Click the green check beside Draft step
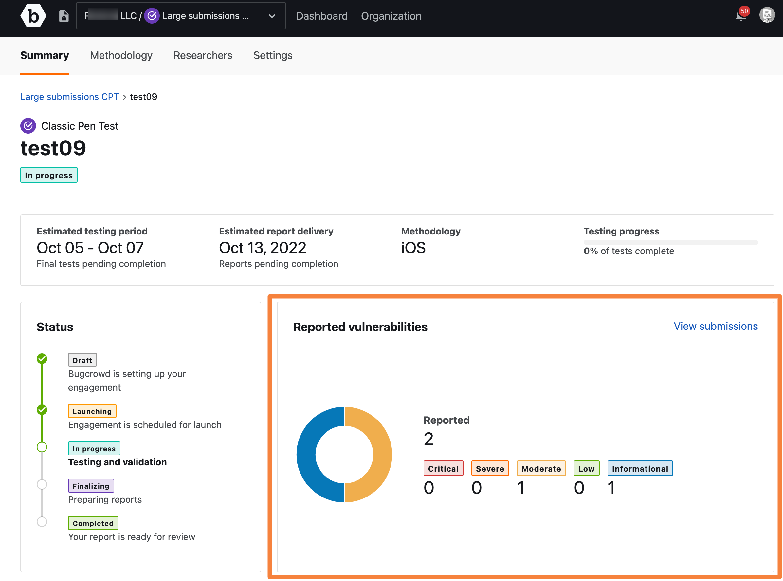This screenshot has height=581, width=783. 42,359
